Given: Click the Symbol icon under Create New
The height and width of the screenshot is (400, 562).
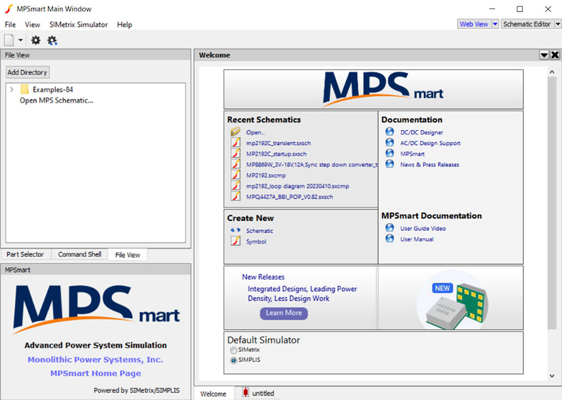Looking at the screenshot, I should coord(236,241).
